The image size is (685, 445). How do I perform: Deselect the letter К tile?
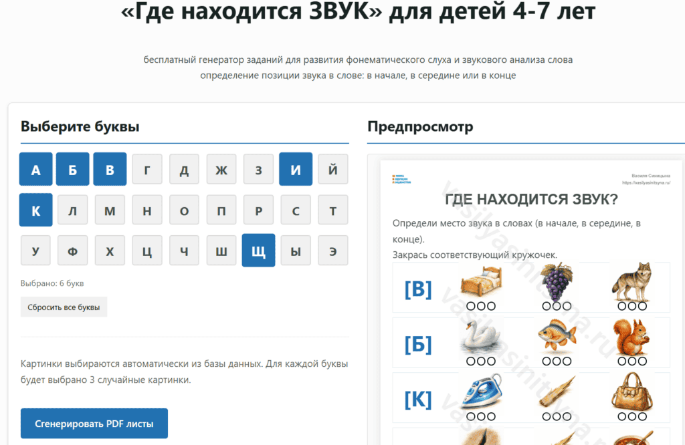coord(35,210)
